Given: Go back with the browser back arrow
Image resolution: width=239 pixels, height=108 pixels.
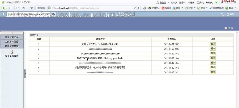Looking at the screenshot, I should point(4,8).
